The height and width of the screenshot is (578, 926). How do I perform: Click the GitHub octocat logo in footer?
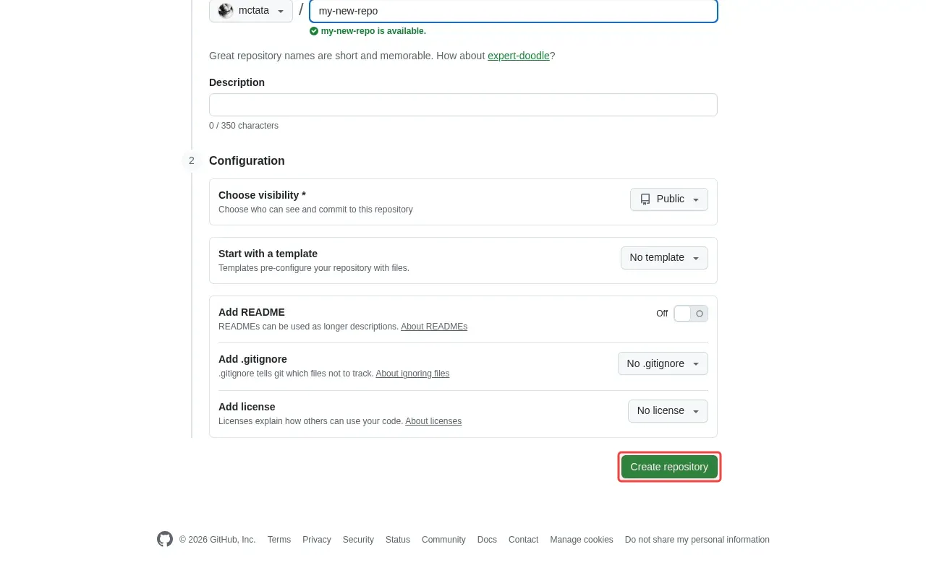(x=164, y=539)
